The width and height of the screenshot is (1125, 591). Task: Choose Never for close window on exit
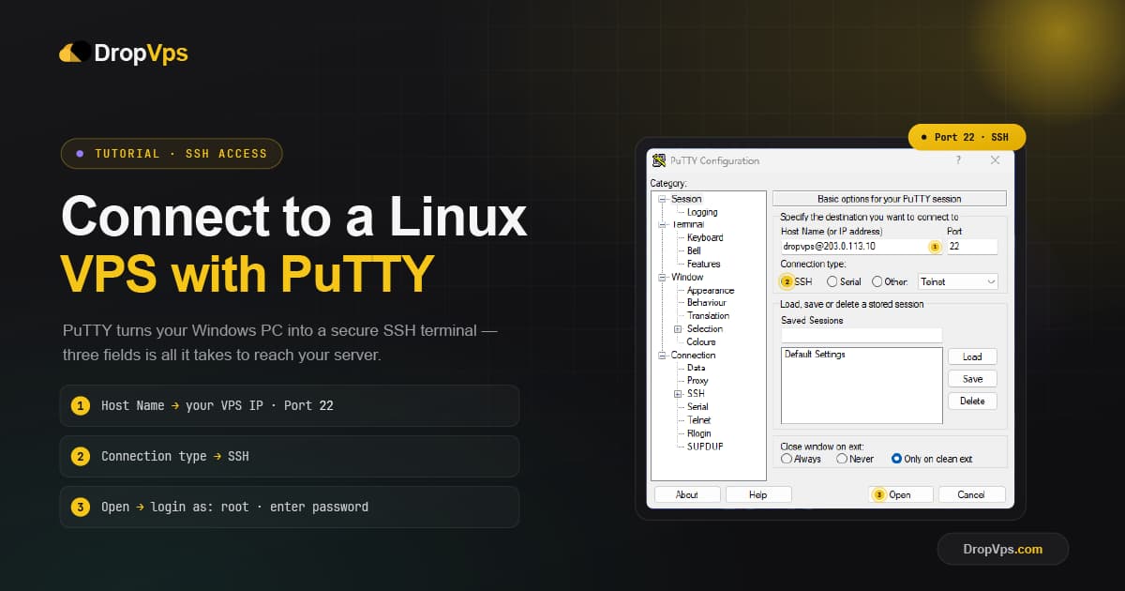(x=842, y=459)
